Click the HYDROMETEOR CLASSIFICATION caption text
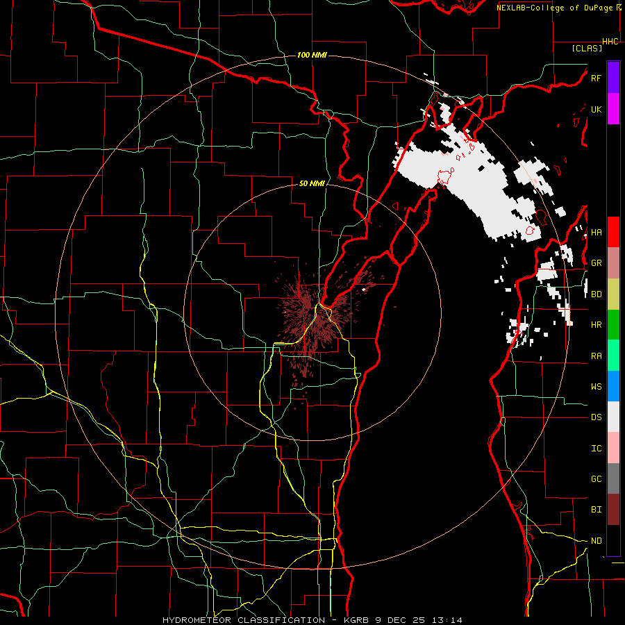This screenshot has width=625, height=625. tap(244, 620)
